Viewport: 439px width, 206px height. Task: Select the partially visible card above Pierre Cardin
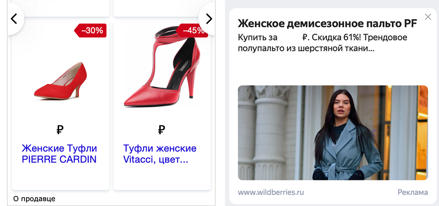coord(60,9)
